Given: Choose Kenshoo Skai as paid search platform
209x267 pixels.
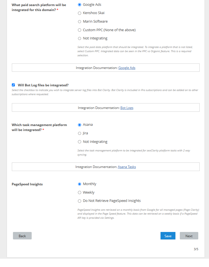Looking at the screenshot, I should pyautogui.click(x=80, y=13).
